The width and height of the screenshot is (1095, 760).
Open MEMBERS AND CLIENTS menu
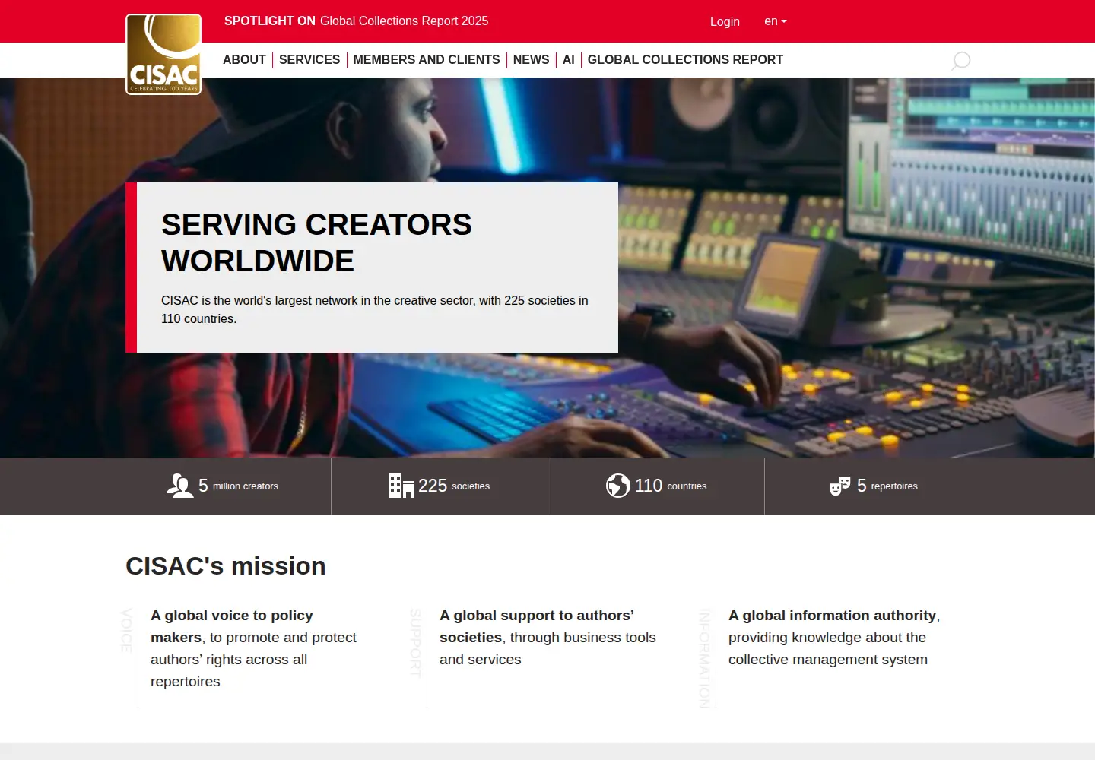pyautogui.click(x=427, y=60)
